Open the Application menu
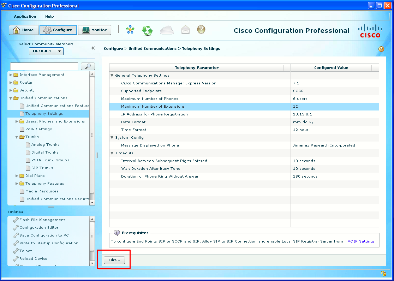 [25, 16]
